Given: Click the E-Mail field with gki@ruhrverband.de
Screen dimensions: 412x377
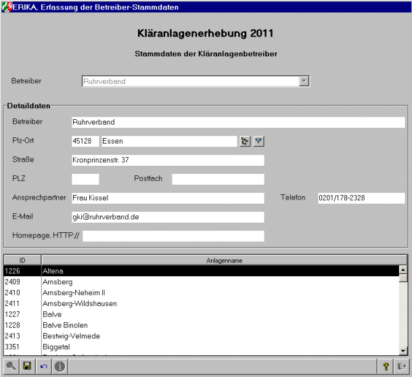Looking at the screenshot, I should click(167, 217).
